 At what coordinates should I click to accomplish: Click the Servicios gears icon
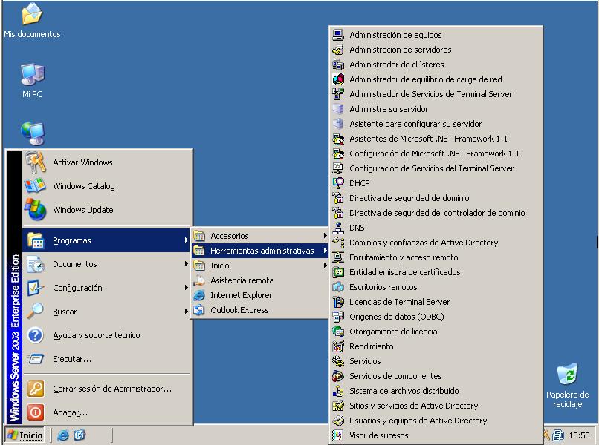point(338,361)
